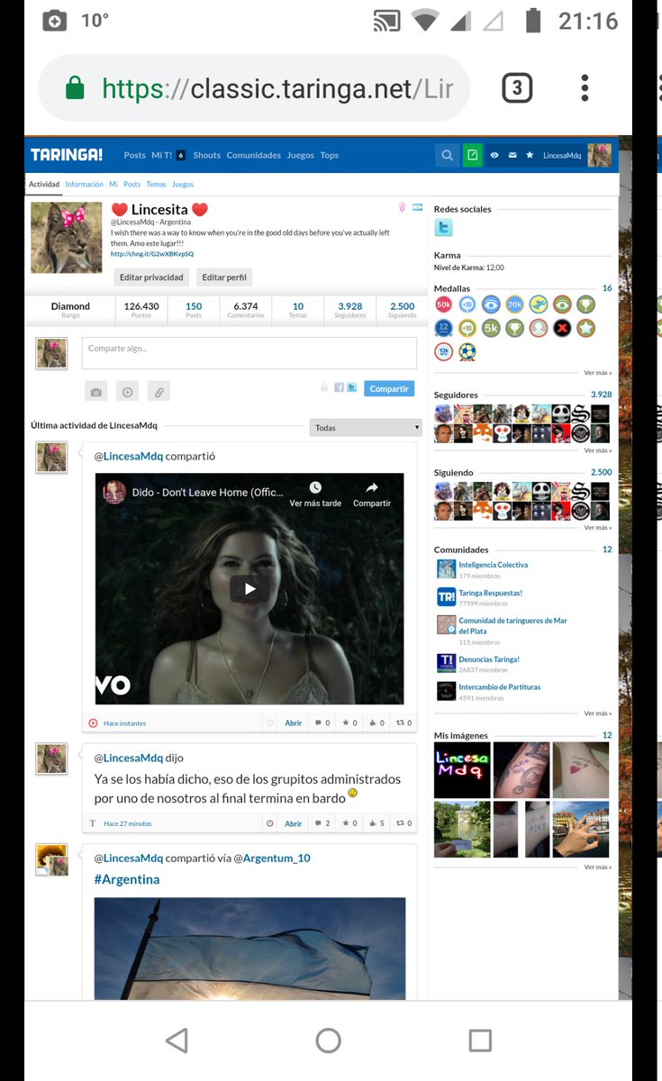Open favorites star icon in header
The width and height of the screenshot is (662, 1081).
[530, 155]
